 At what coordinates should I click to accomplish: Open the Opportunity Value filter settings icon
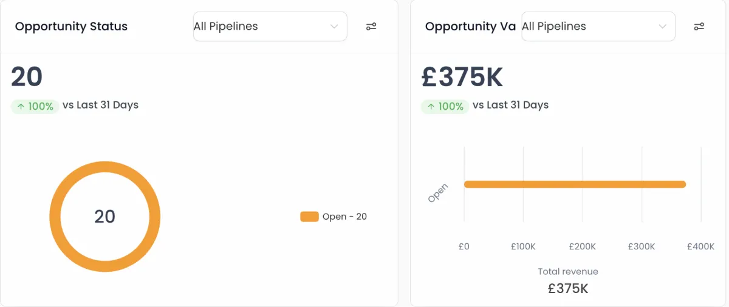tap(699, 27)
